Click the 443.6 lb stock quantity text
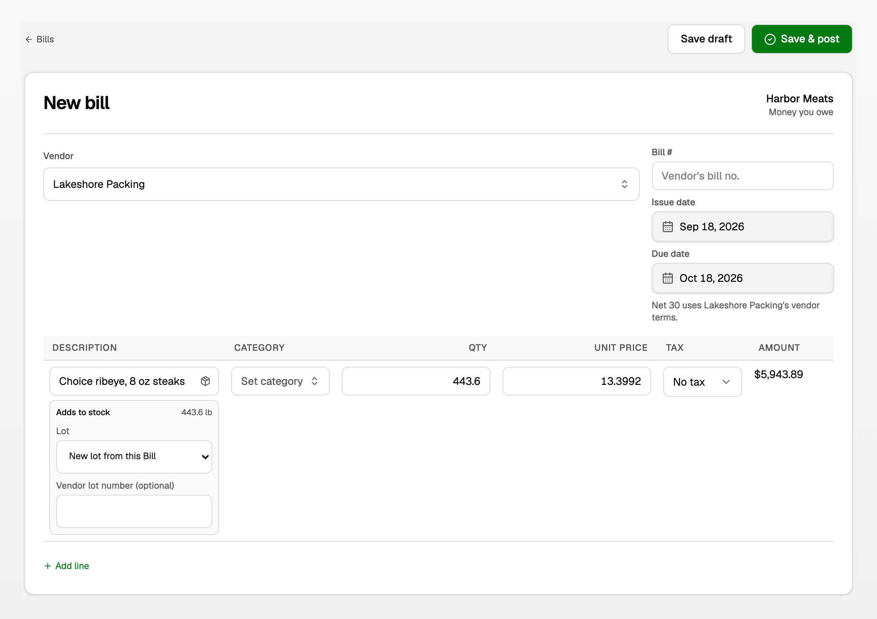 [x=196, y=412]
